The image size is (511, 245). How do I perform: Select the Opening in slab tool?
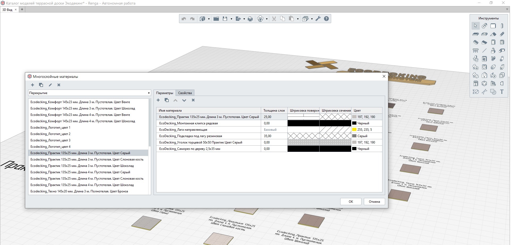[484, 34]
